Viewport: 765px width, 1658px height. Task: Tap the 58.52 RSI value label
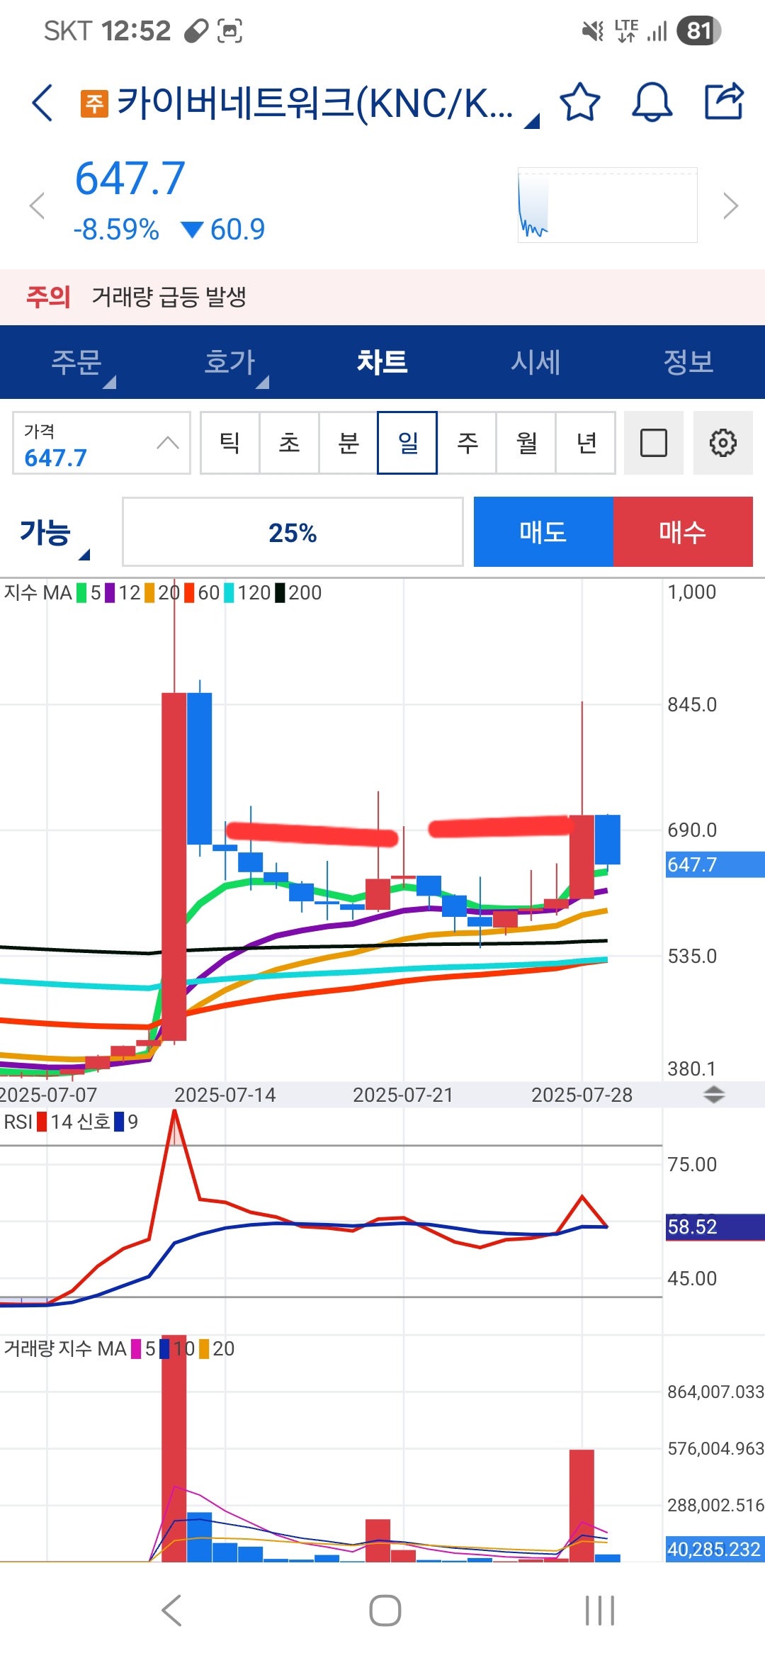pyautogui.click(x=715, y=1226)
